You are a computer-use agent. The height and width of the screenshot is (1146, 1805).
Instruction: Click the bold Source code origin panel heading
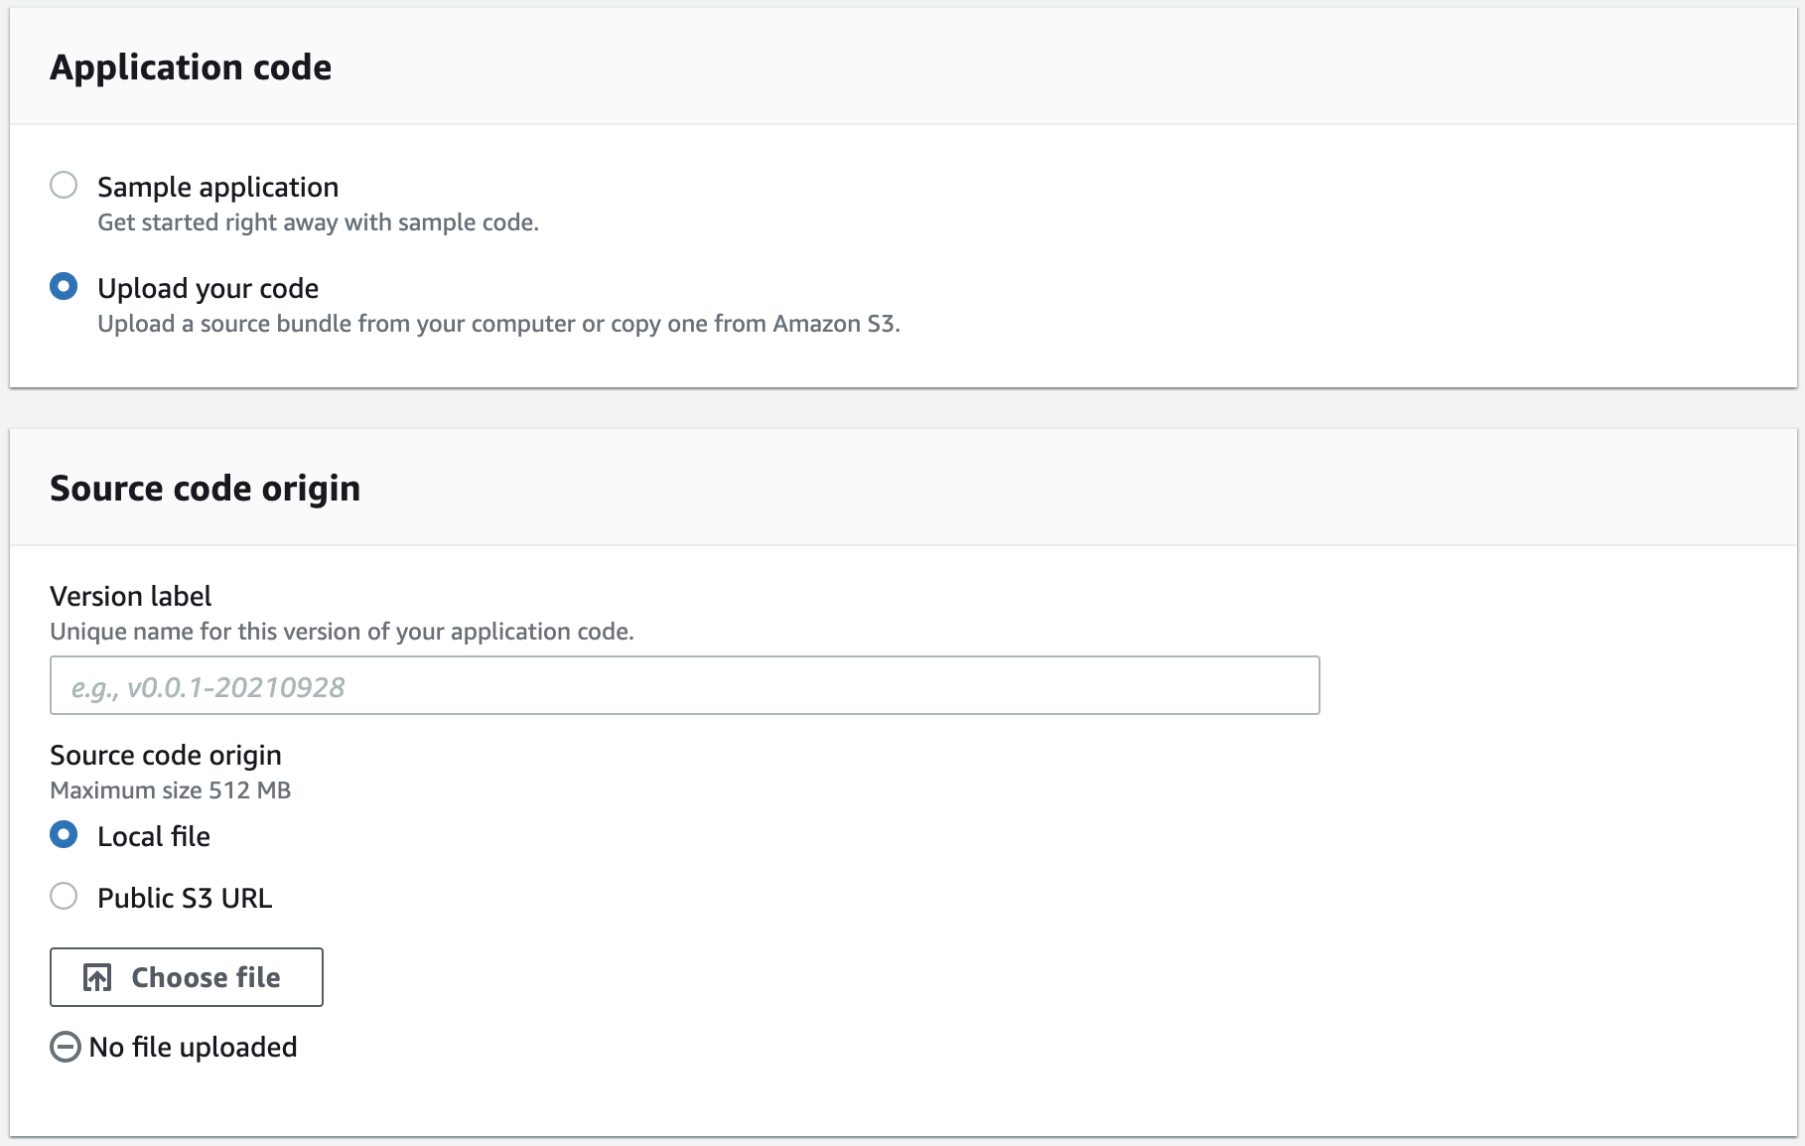[x=205, y=489]
